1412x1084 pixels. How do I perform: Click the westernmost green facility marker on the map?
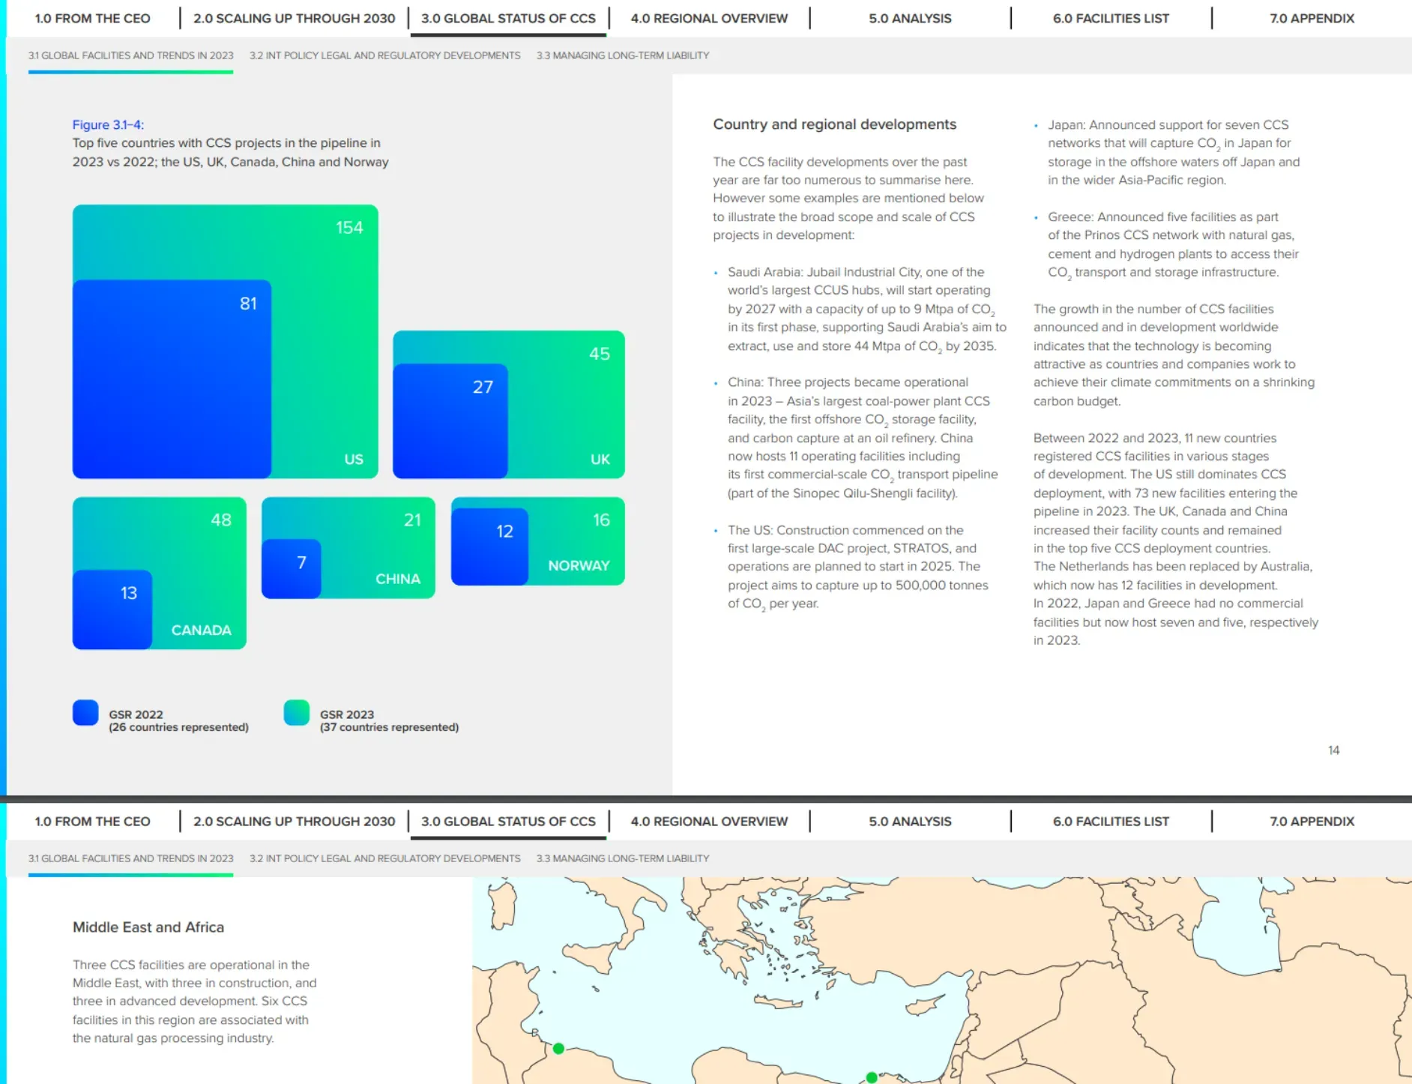click(x=558, y=1049)
